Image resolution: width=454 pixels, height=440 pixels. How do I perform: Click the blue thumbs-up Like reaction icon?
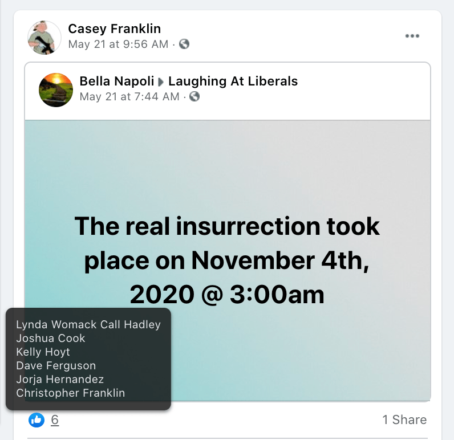coord(36,420)
